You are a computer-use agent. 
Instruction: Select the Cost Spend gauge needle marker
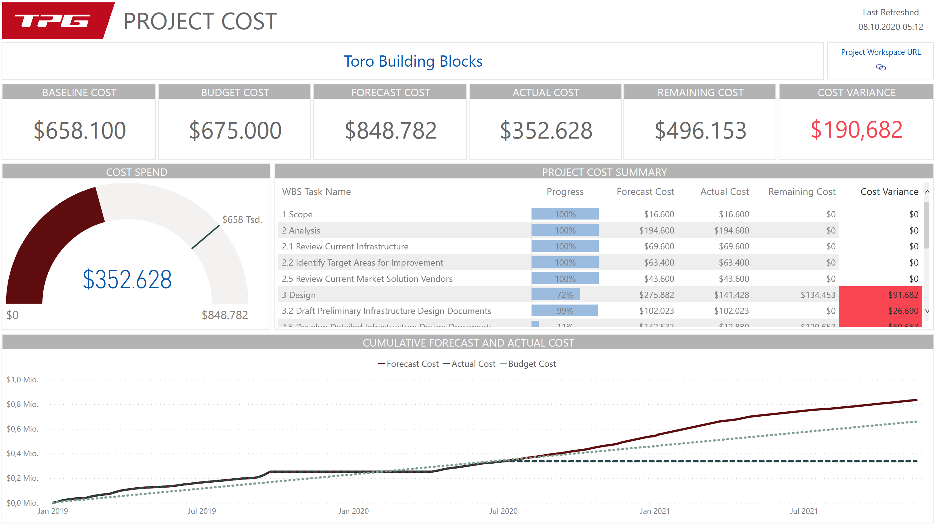coord(205,237)
